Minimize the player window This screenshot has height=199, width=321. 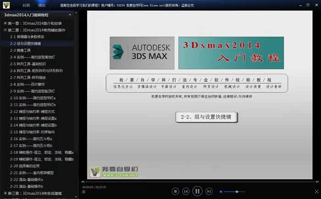click(300, 5)
